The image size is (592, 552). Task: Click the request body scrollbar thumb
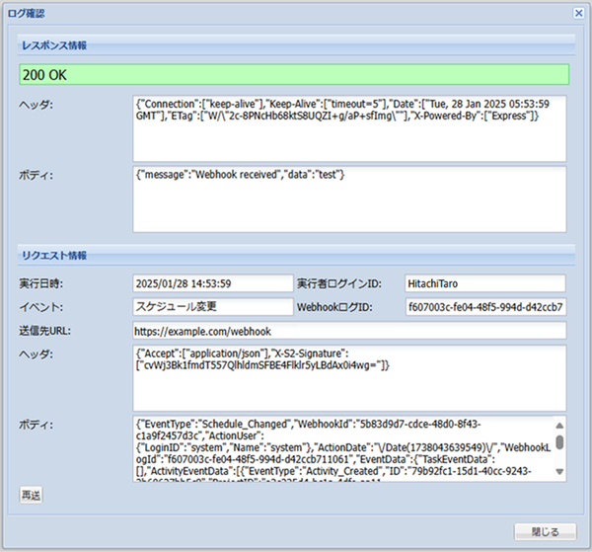tap(560, 440)
